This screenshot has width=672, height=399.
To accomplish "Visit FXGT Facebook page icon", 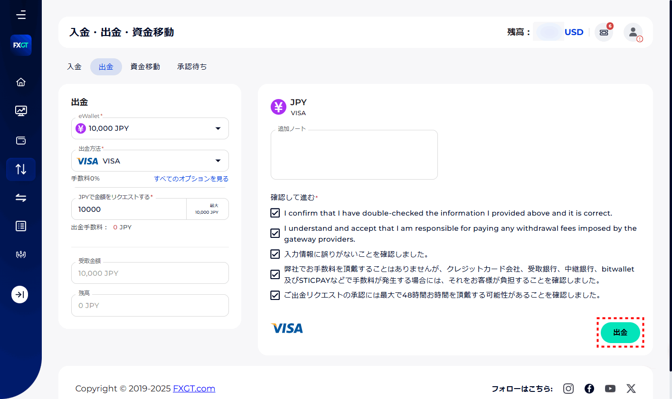I will 589,389.
